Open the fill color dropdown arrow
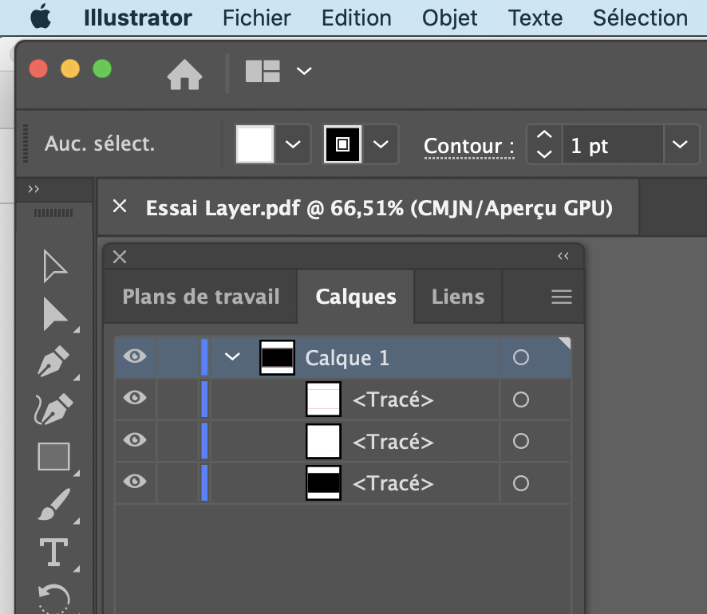Screen dimensions: 707x614 293,144
